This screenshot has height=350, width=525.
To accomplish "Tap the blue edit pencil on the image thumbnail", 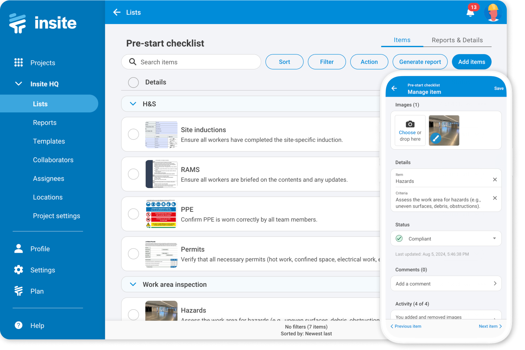I will [x=436, y=138].
